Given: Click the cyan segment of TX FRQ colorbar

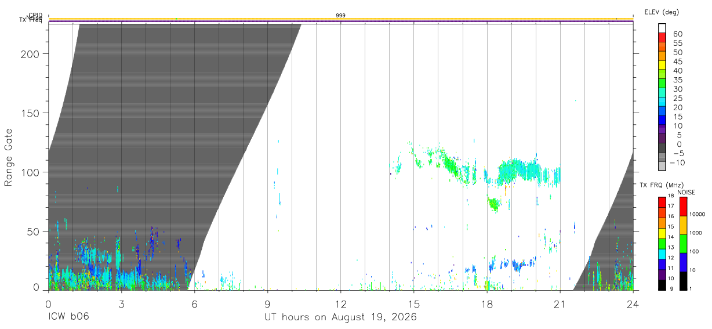Looking at the screenshot, I should tap(662, 254).
